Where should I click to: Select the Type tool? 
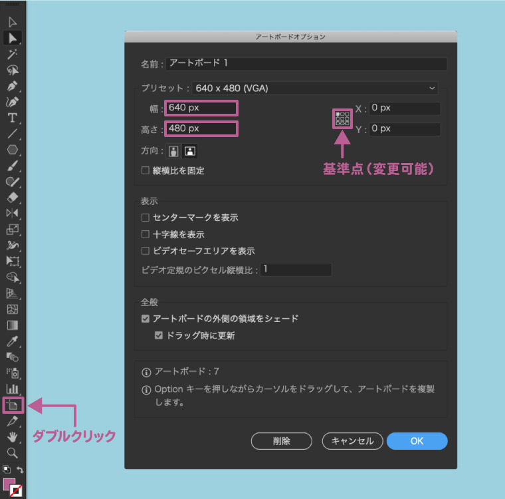pos(12,118)
